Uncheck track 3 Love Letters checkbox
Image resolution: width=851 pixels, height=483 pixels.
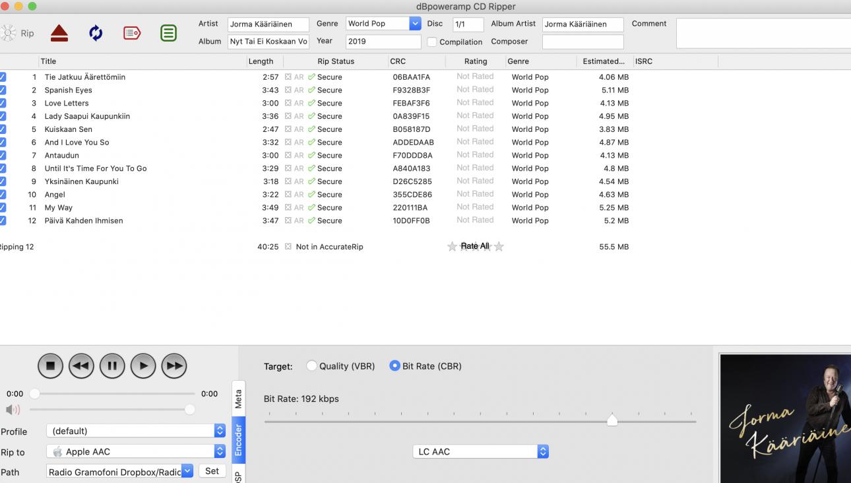3,103
